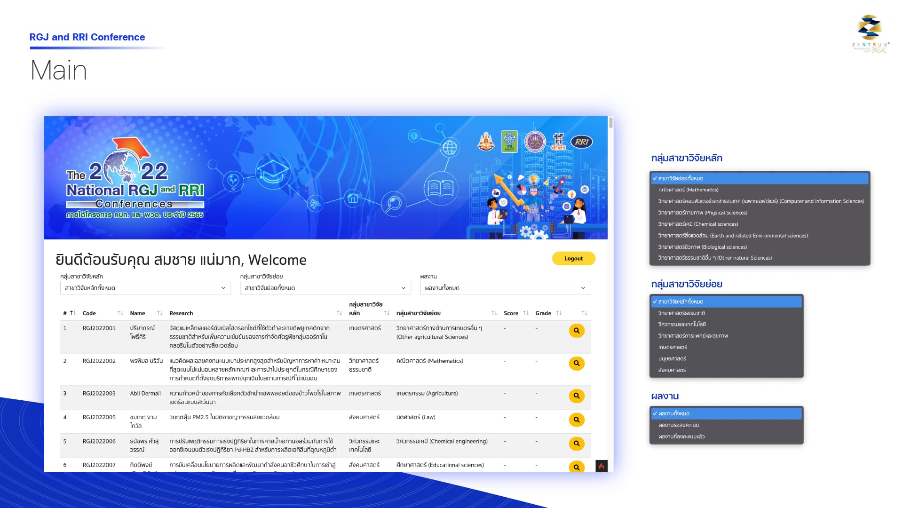This screenshot has height=508, width=903.
Task: Click the search icon for Abil Dermail row
Action: click(x=576, y=396)
